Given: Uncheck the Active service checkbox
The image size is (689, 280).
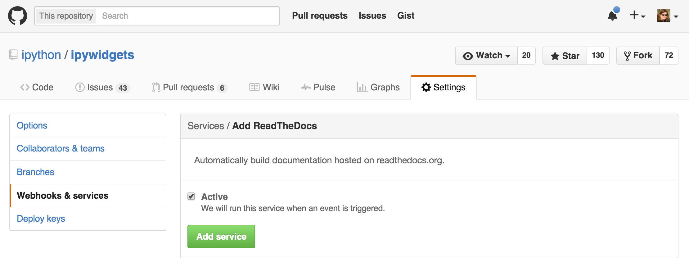Looking at the screenshot, I should (191, 196).
